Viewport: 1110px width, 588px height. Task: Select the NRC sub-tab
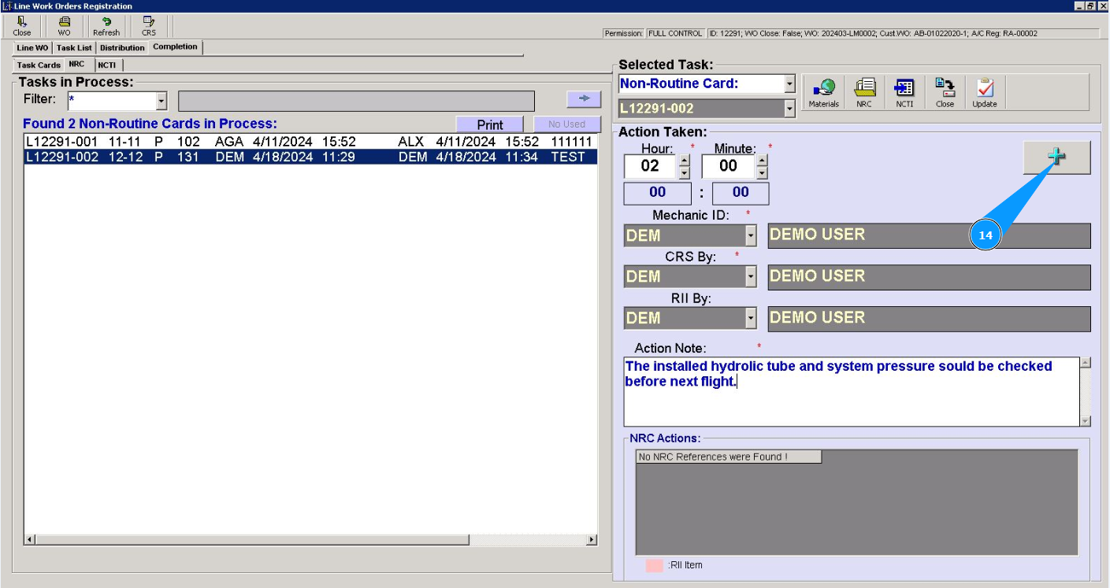pyautogui.click(x=77, y=65)
